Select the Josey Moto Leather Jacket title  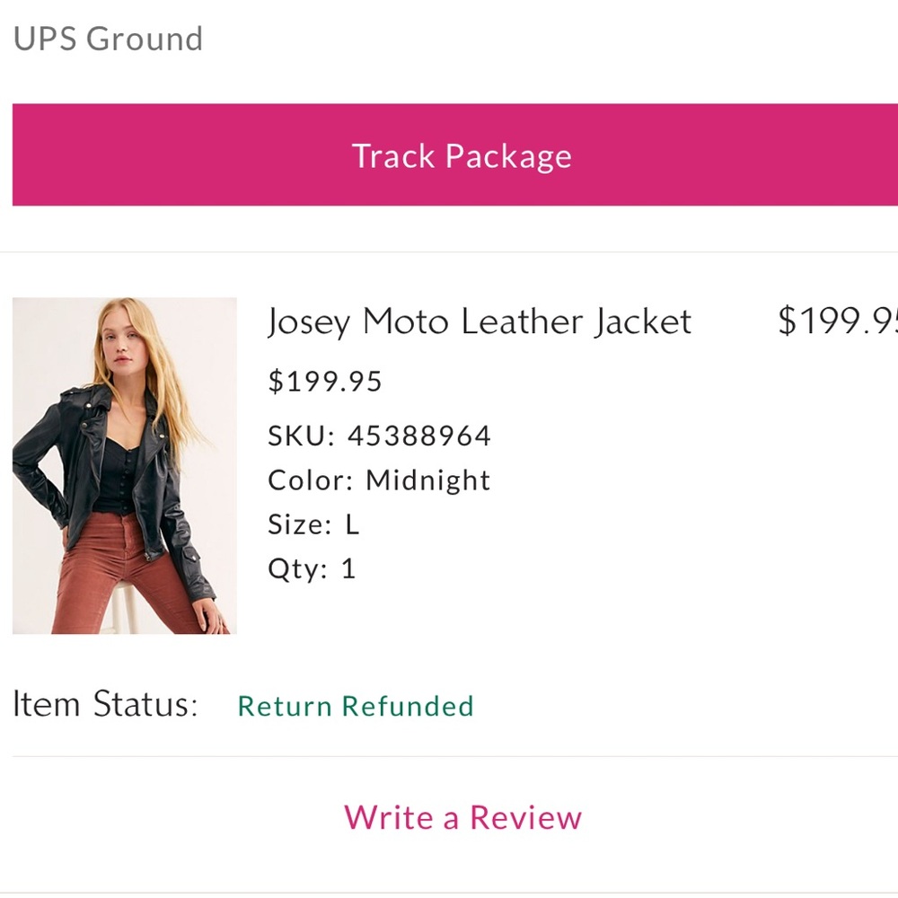[x=479, y=321]
